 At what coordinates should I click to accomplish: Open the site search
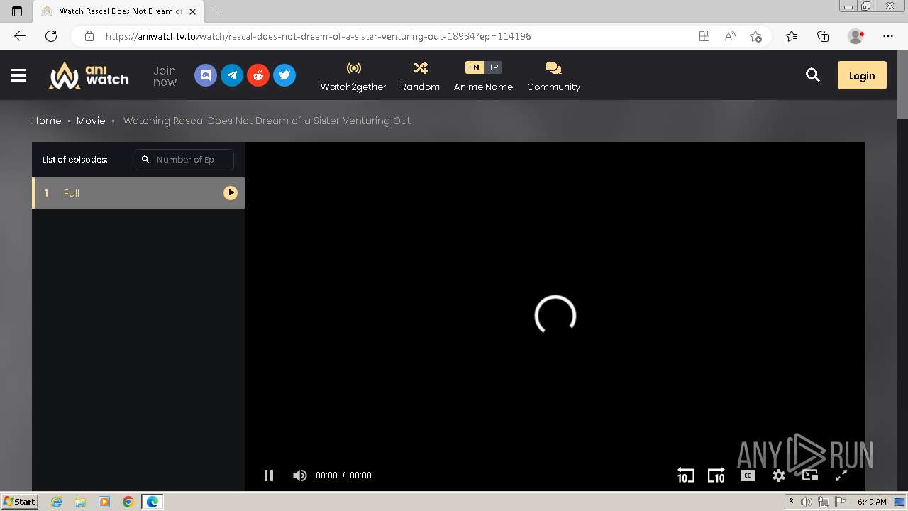click(813, 75)
